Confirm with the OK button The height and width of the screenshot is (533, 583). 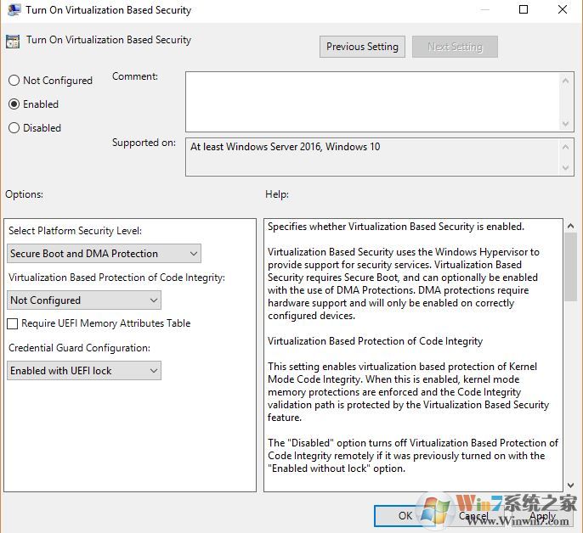[x=405, y=515]
